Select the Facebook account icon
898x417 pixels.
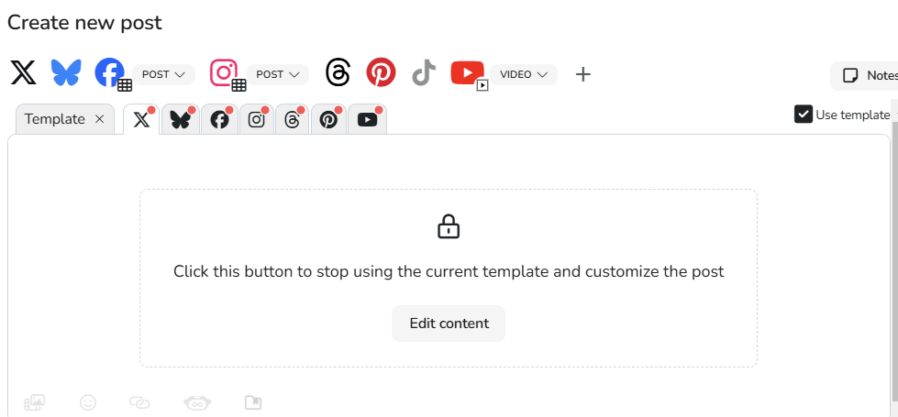click(110, 73)
